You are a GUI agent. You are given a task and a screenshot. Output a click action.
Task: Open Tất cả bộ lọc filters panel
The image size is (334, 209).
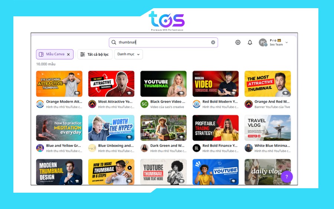[x=95, y=54]
